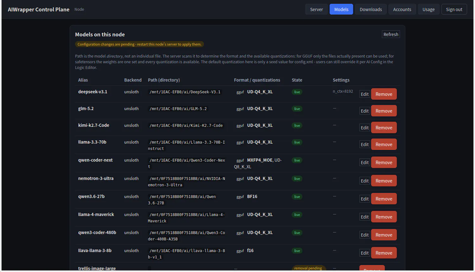Edit the llama-3.3-70b model
The height and width of the screenshot is (272, 475).
365,145
